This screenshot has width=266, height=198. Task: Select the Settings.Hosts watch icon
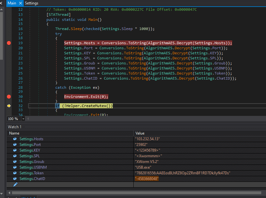click(x=15, y=139)
